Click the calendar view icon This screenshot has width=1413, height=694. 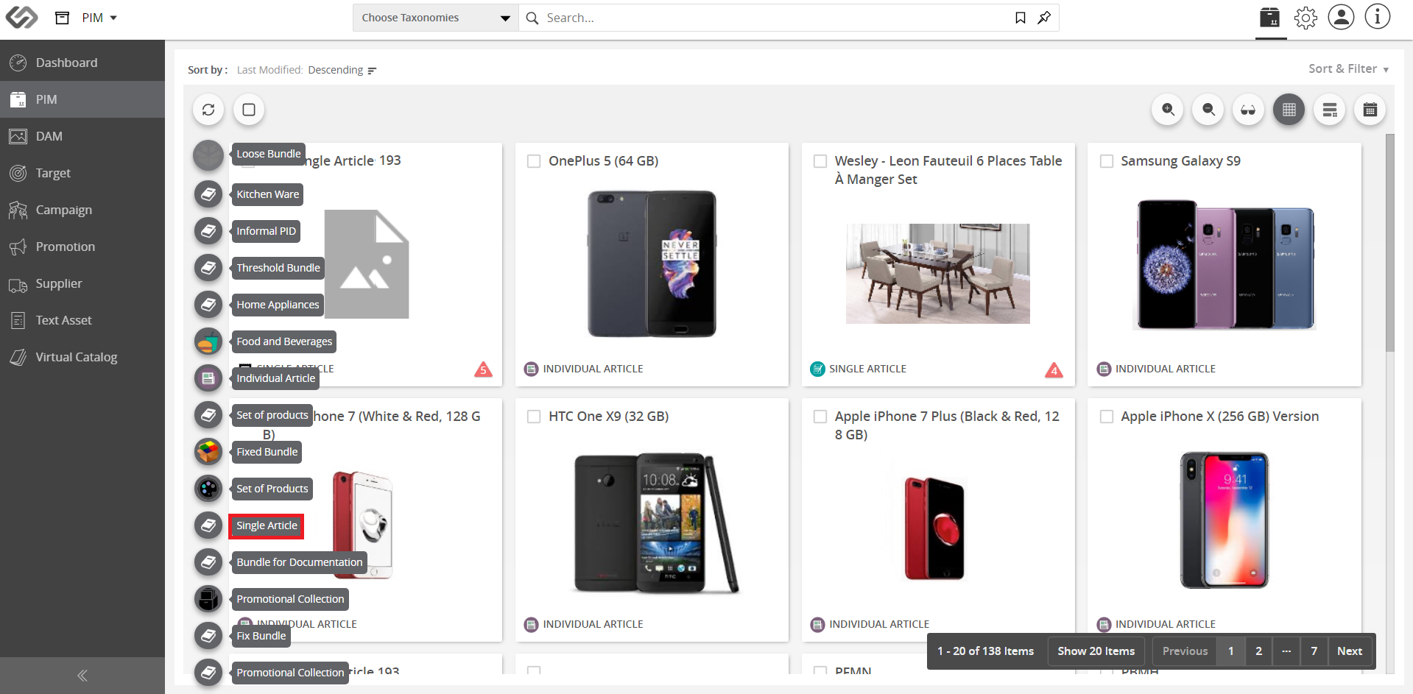tap(1370, 110)
